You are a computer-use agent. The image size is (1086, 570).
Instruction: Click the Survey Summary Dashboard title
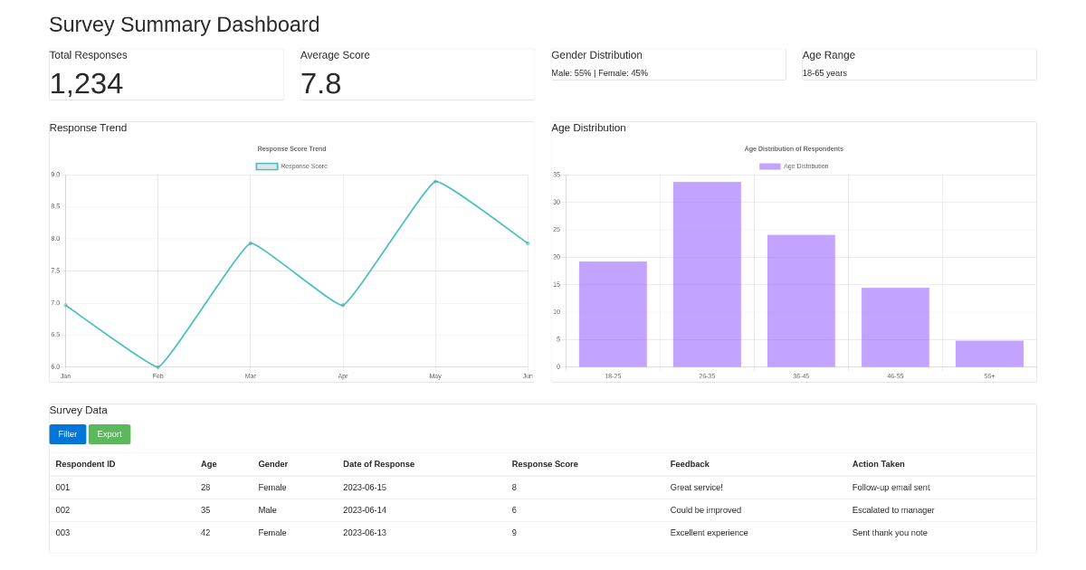[x=184, y=24]
